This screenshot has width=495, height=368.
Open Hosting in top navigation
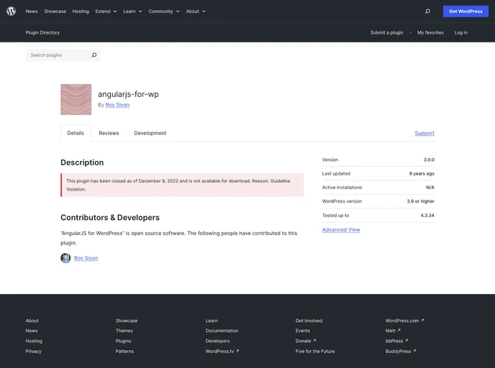coord(81,11)
